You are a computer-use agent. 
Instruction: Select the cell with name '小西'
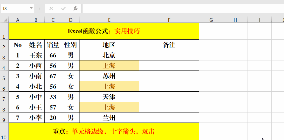[36, 65]
